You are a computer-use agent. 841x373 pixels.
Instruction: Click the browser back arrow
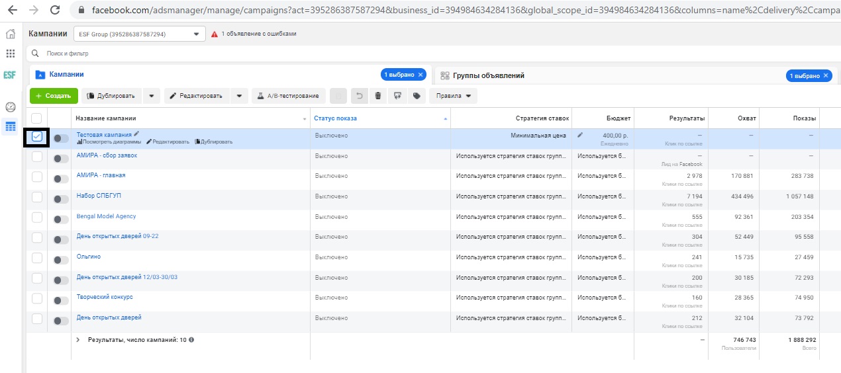coord(12,11)
